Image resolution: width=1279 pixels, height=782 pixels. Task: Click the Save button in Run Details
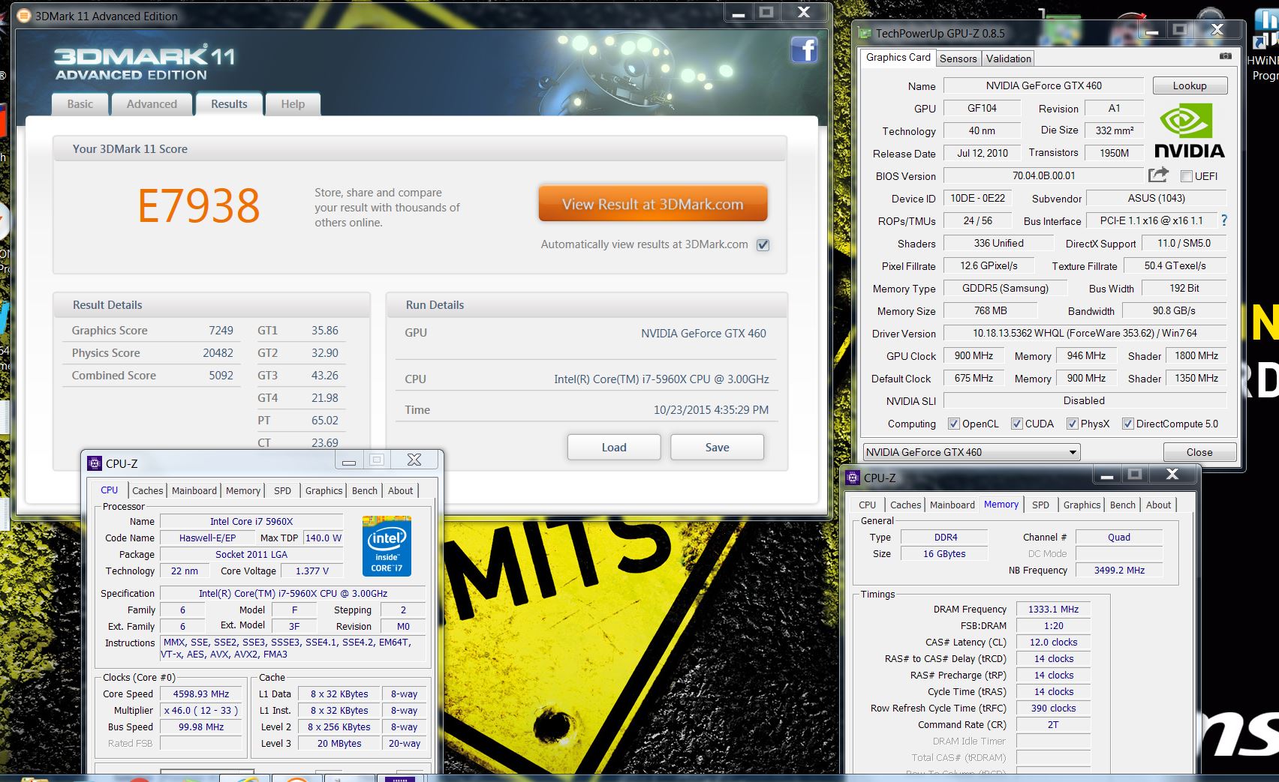click(x=717, y=447)
